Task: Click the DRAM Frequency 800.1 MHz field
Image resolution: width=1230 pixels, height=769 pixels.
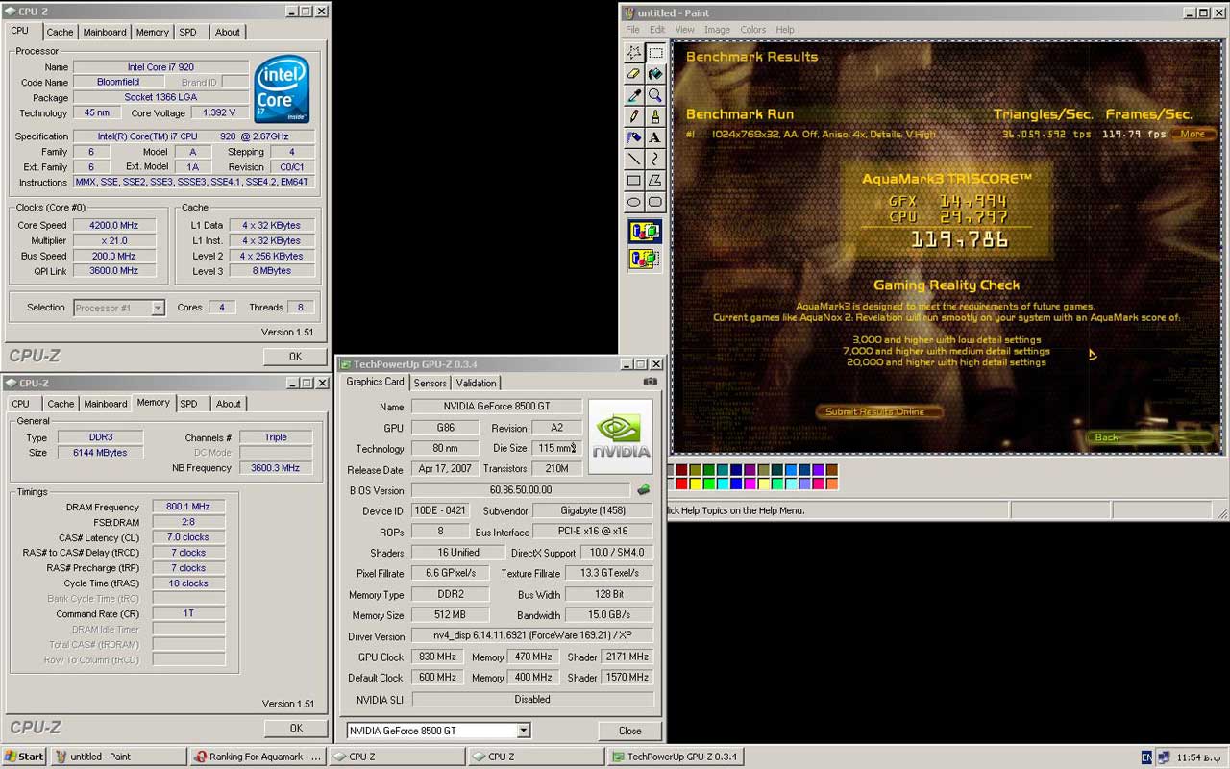Action: point(188,507)
